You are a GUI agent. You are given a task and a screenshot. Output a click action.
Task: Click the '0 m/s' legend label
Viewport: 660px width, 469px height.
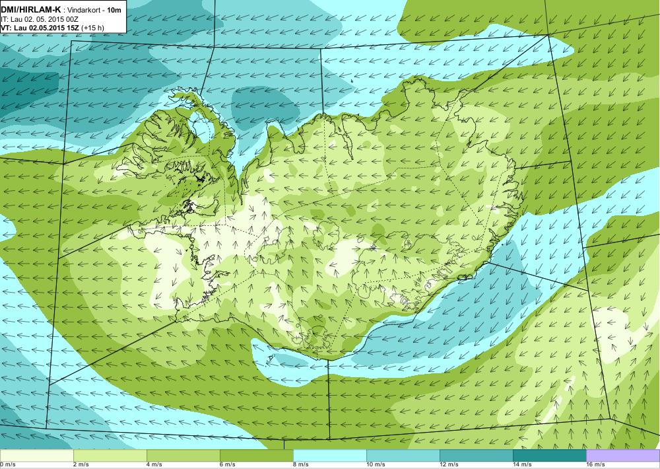pos(7,465)
